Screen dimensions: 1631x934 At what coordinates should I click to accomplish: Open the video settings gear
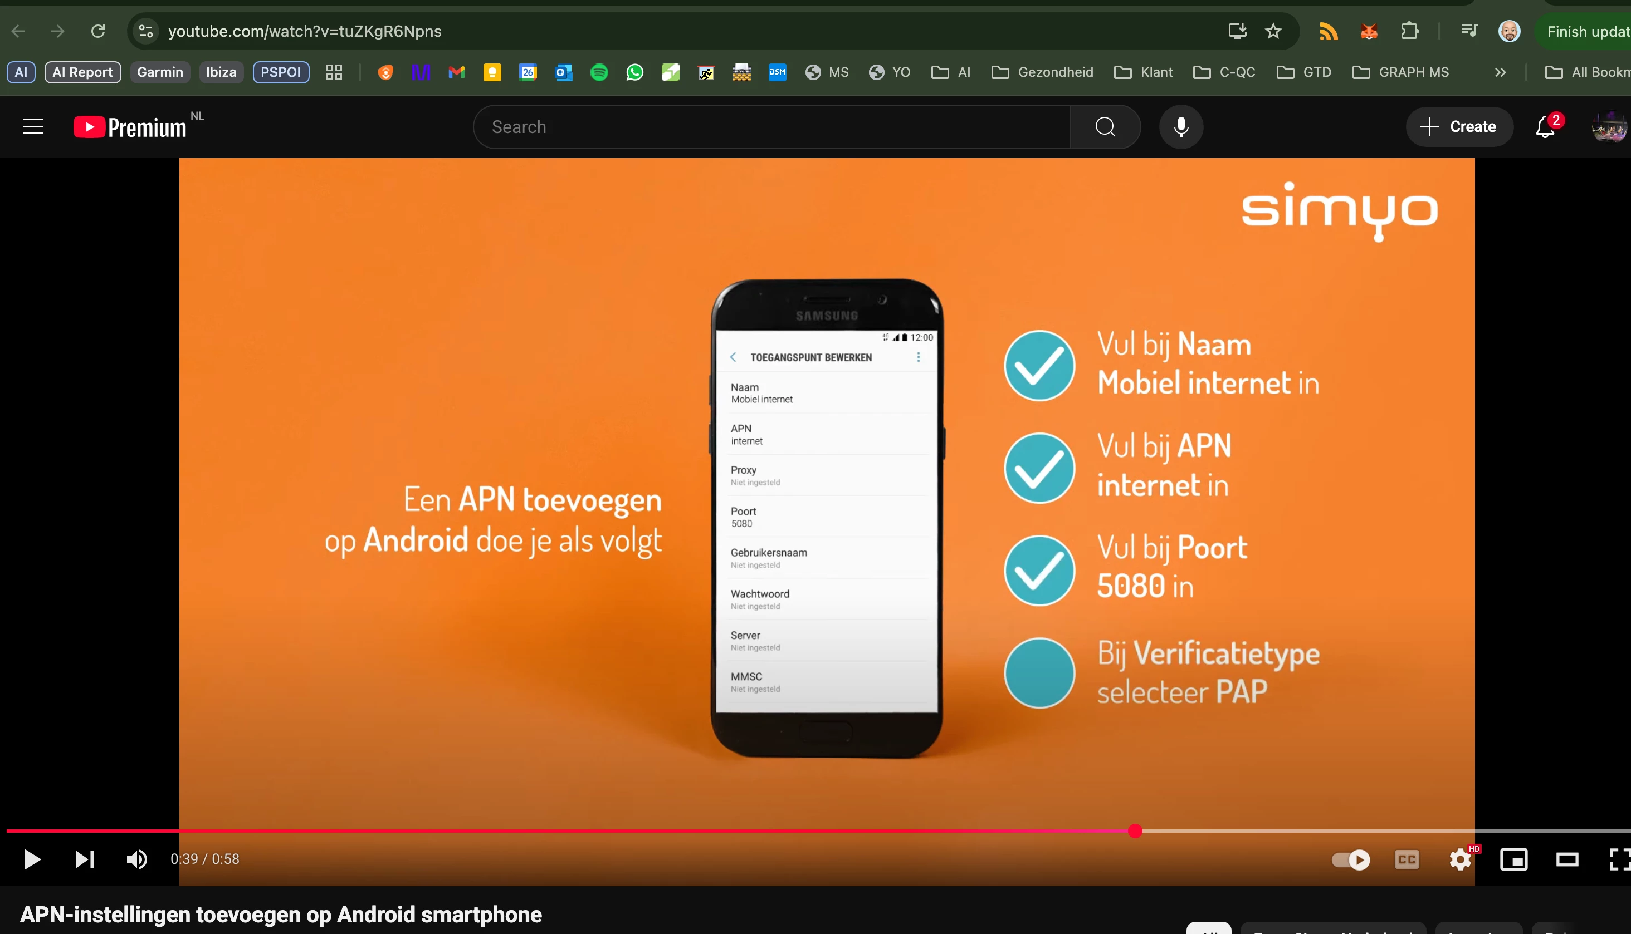(1460, 859)
